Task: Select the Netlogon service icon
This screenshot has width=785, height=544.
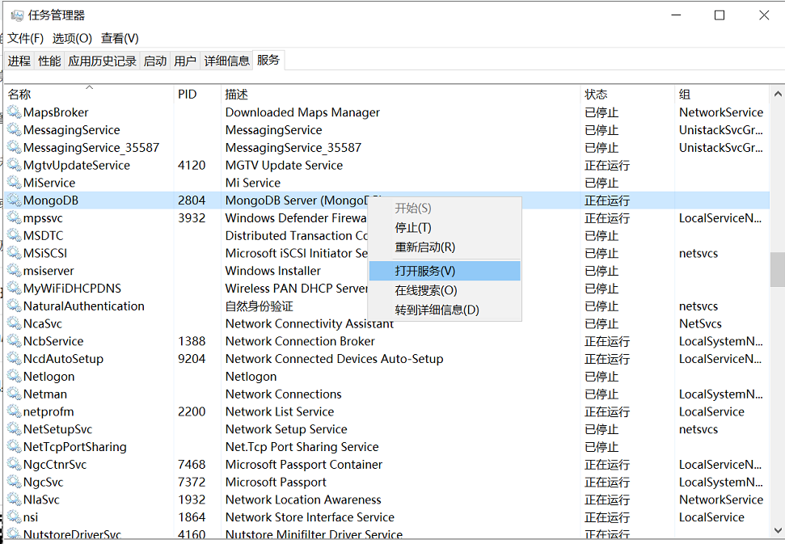Action: pyautogui.click(x=15, y=376)
